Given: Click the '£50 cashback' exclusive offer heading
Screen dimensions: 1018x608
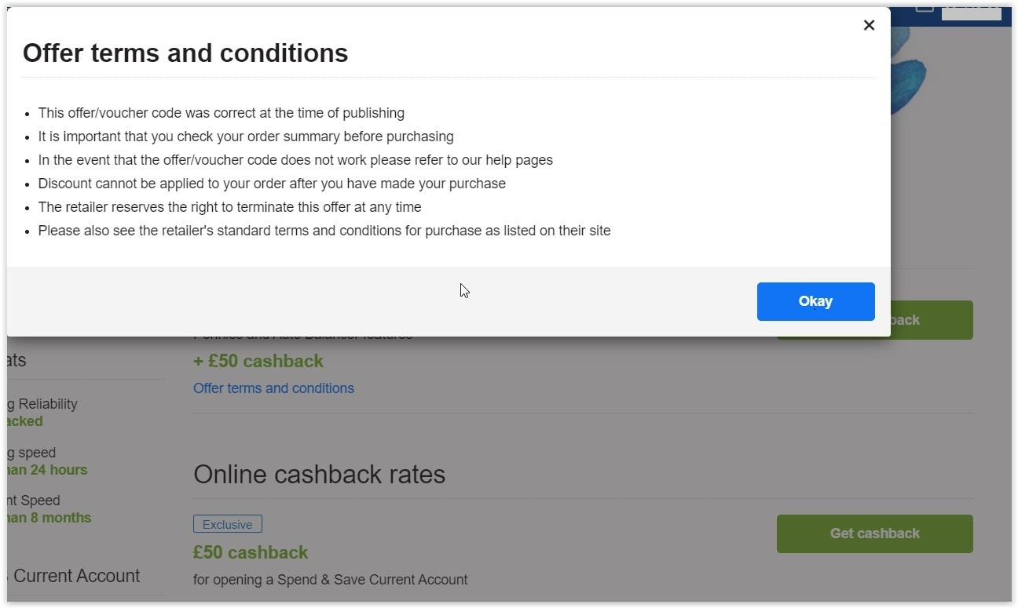Looking at the screenshot, I should pyautogui.click(x=251, y=552).
